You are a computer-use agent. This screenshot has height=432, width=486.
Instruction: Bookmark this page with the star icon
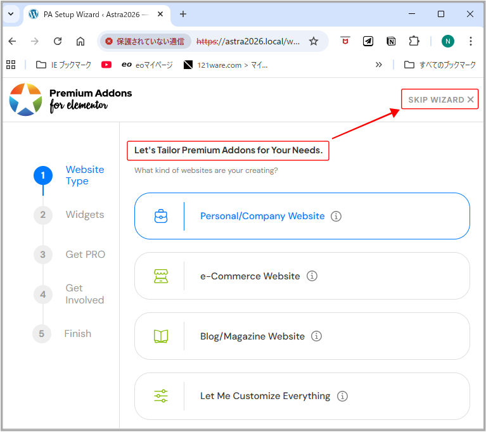pyautogui.click(x=313, y=41)
